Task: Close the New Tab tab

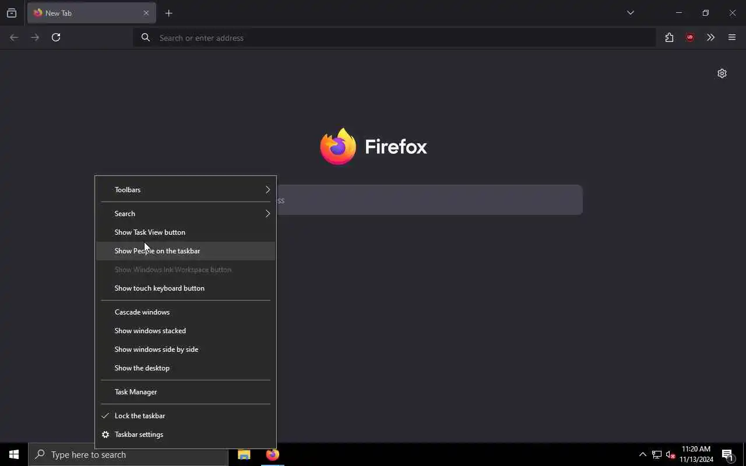Action: [146, 13]
